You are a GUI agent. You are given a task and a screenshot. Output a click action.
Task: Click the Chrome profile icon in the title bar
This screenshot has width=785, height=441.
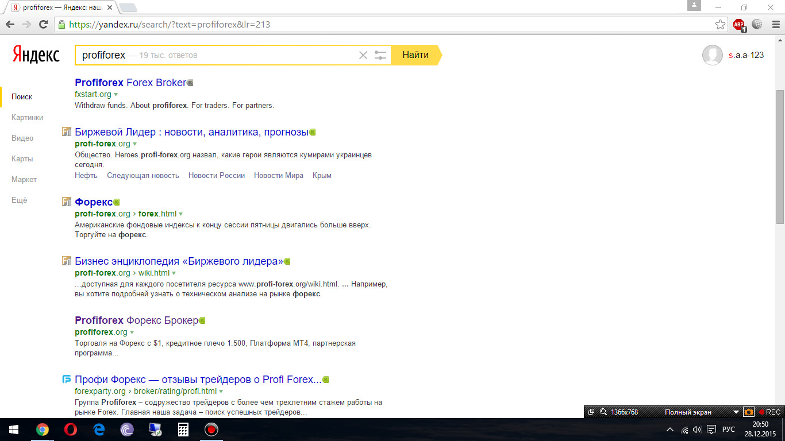694,5
